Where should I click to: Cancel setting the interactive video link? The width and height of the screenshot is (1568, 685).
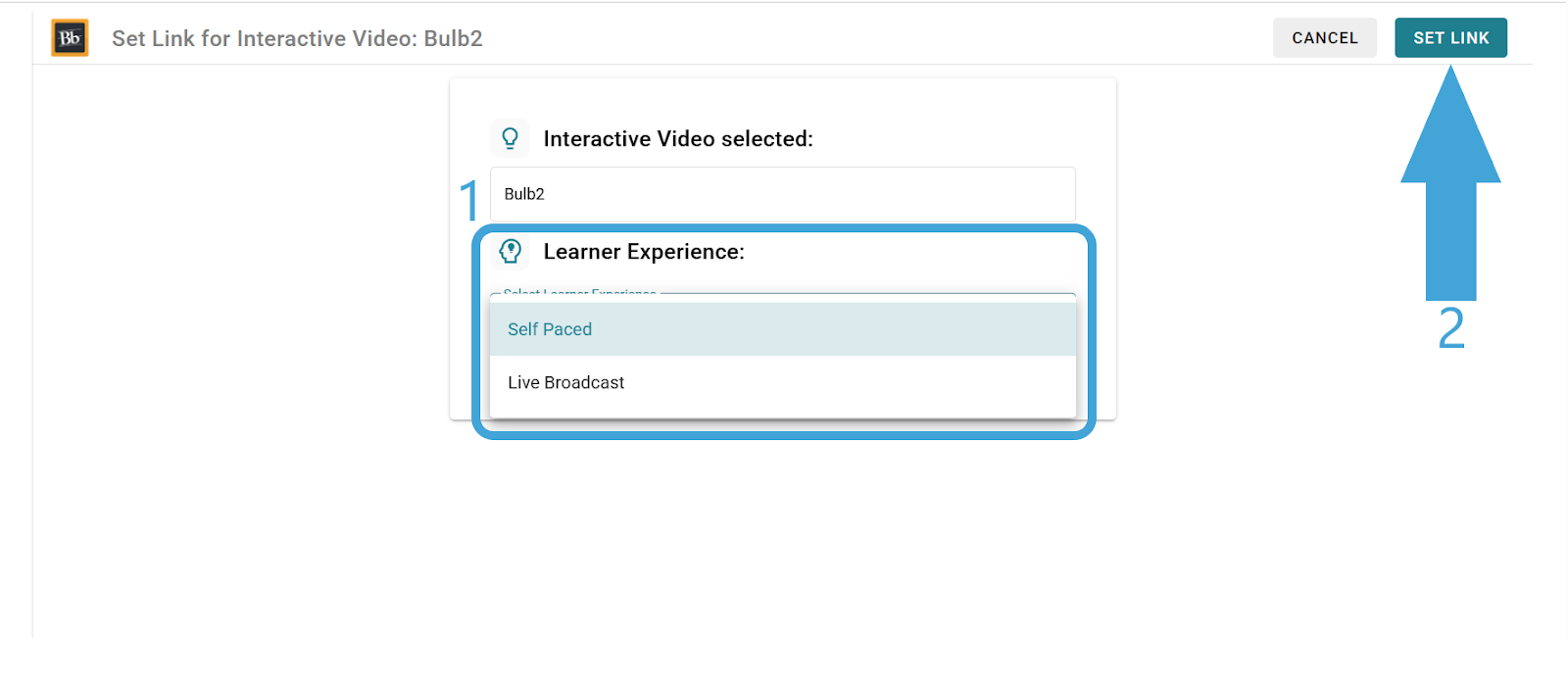coord(1325,38)
